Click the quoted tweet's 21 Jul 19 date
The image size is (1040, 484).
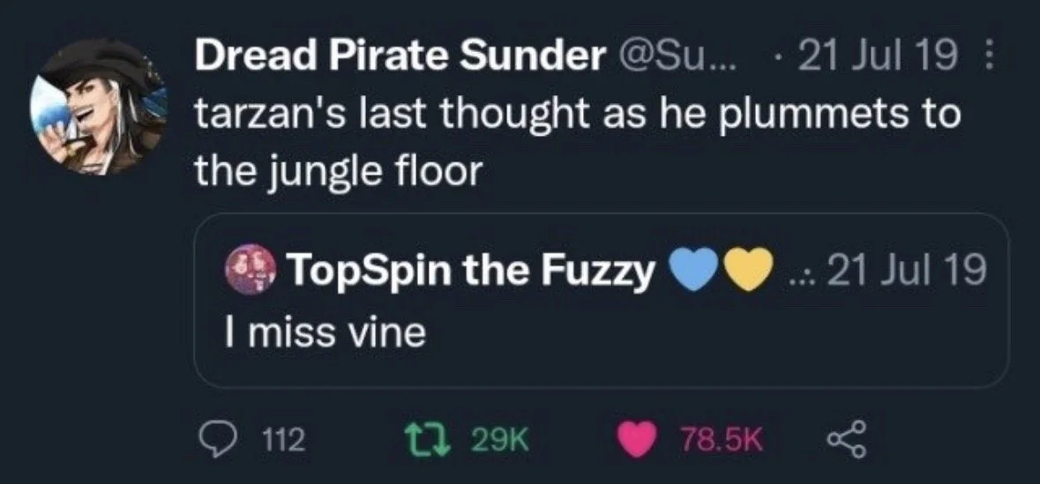click(x=907, y=271)
